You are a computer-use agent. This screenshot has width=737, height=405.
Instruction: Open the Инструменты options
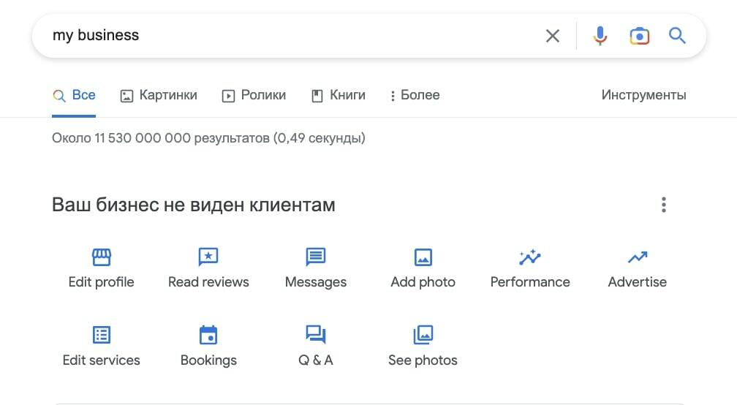pyautogui.click(x=643, y=95)
